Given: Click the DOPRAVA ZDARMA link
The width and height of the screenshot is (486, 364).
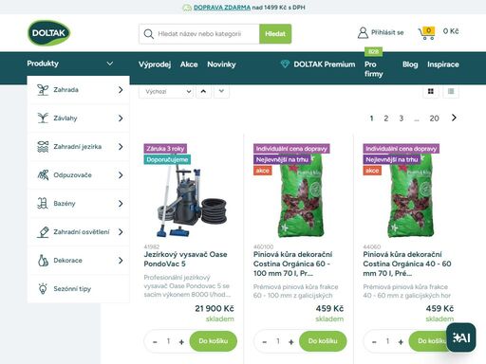Looking at the screenshot, I should pos(222,8).
